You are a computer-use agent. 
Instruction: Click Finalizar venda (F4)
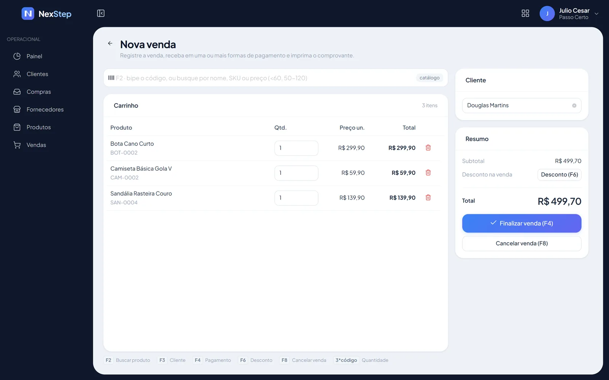(x=521, y=223)
